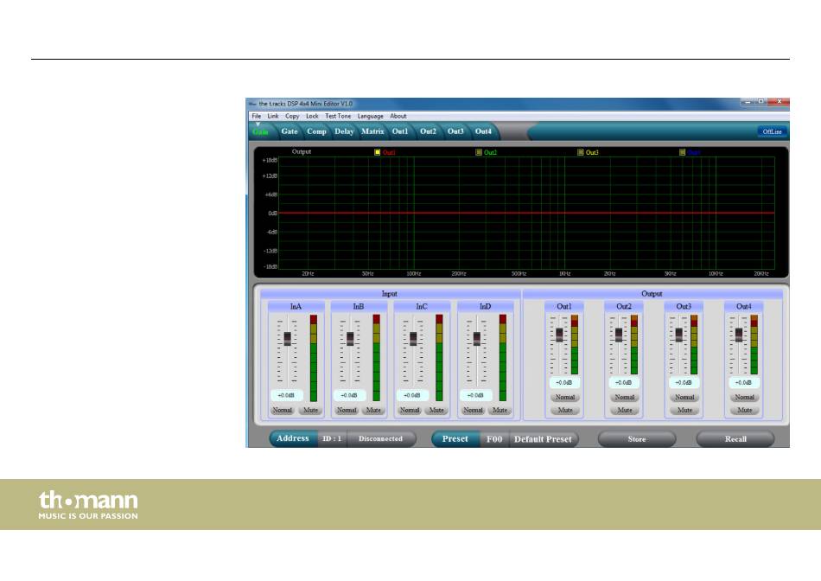Click the InC gain value field
Image resolution: width=821 pixels, height=581 pixels.
pos(412,395)
